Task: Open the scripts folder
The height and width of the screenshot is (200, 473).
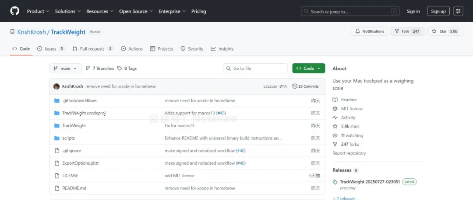Action: pos(68,138)
